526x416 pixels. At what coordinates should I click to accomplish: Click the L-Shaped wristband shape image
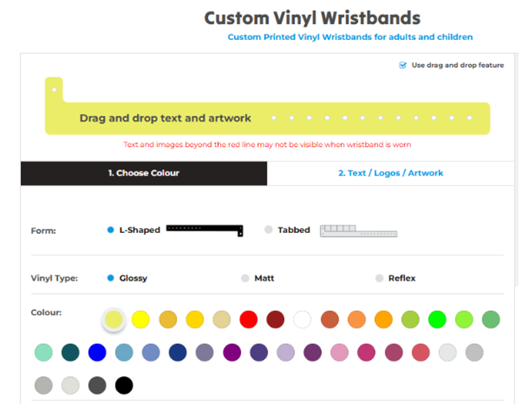[x=204, y=229]
